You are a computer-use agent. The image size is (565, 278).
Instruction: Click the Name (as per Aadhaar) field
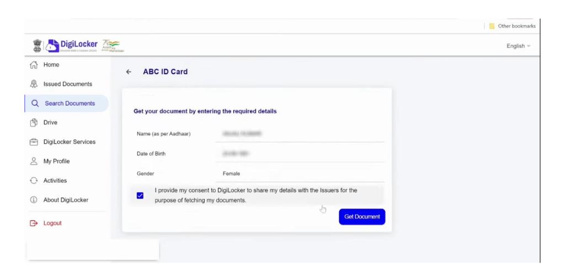pos(300,134)
